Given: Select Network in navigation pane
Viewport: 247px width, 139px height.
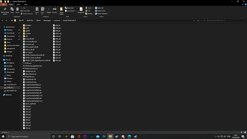Looking at the screenshot, I should click(9, 95).
